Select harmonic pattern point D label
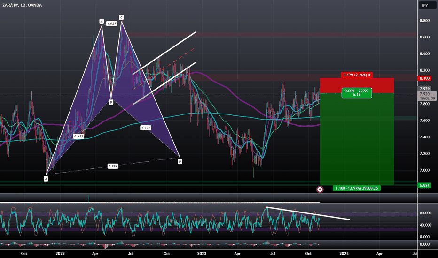 pyautogui.click(x=180, y=161)
